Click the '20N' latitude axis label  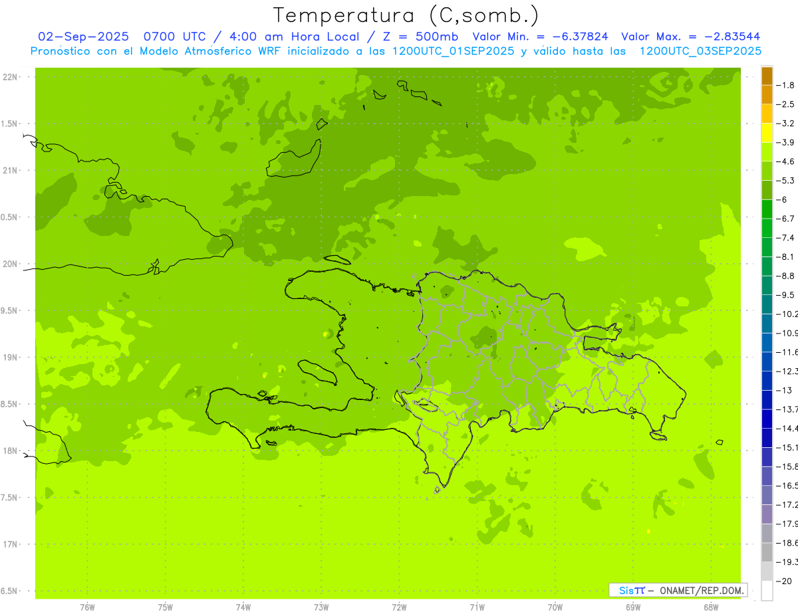tap(10, 264)
